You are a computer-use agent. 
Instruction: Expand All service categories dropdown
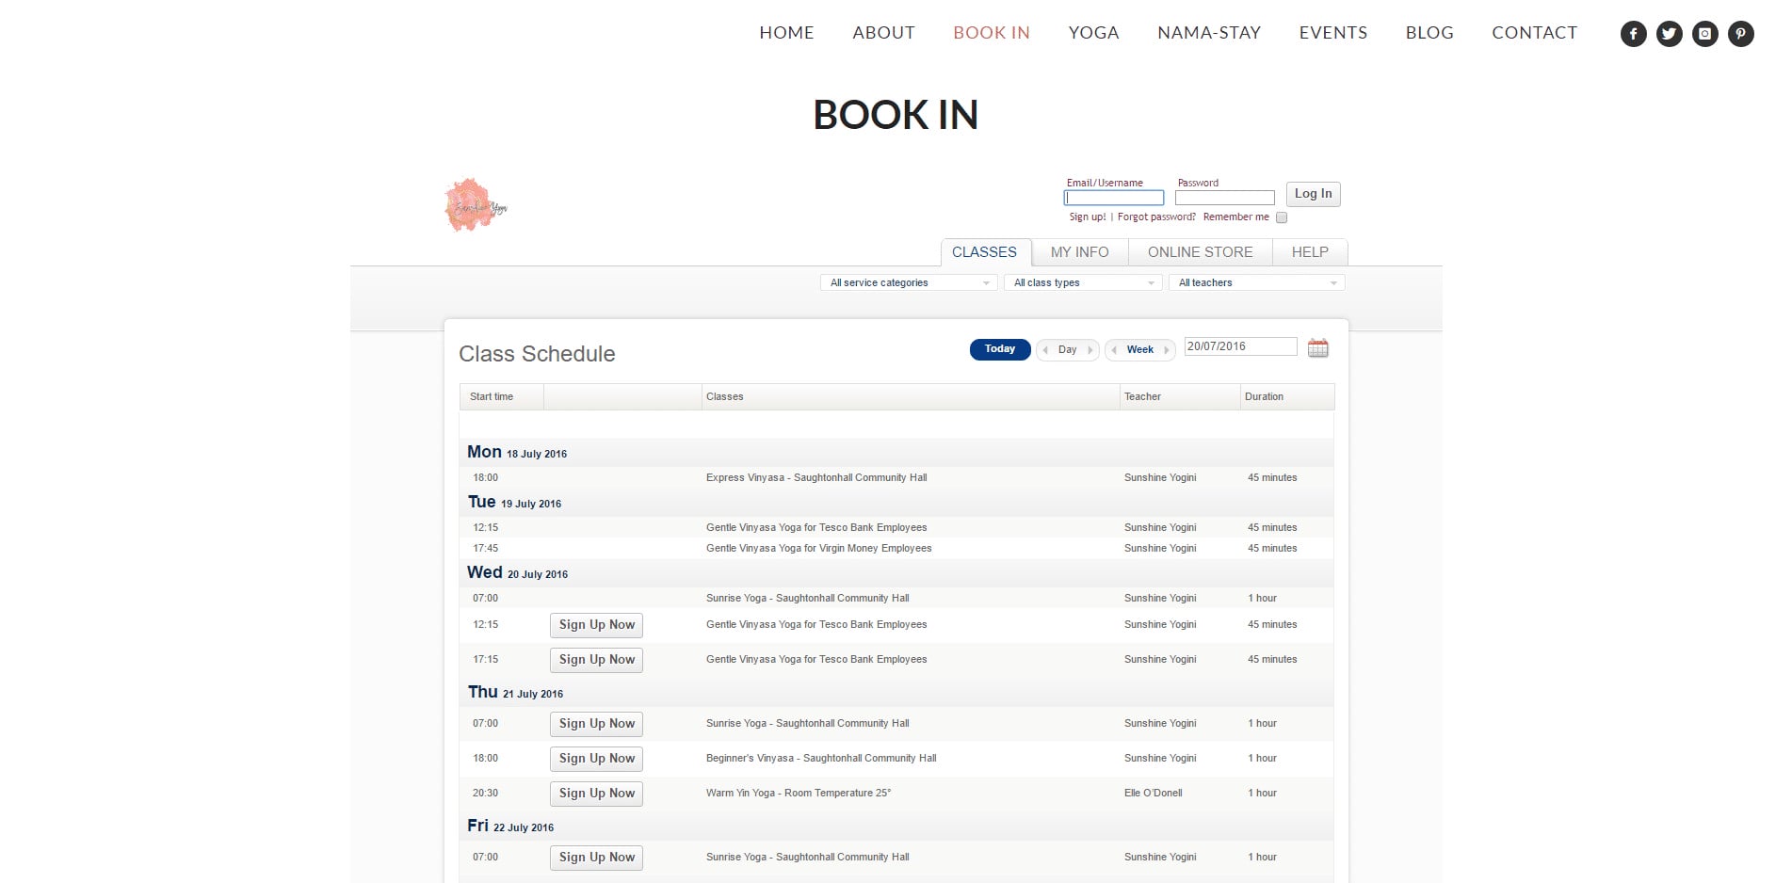(909, 282)
